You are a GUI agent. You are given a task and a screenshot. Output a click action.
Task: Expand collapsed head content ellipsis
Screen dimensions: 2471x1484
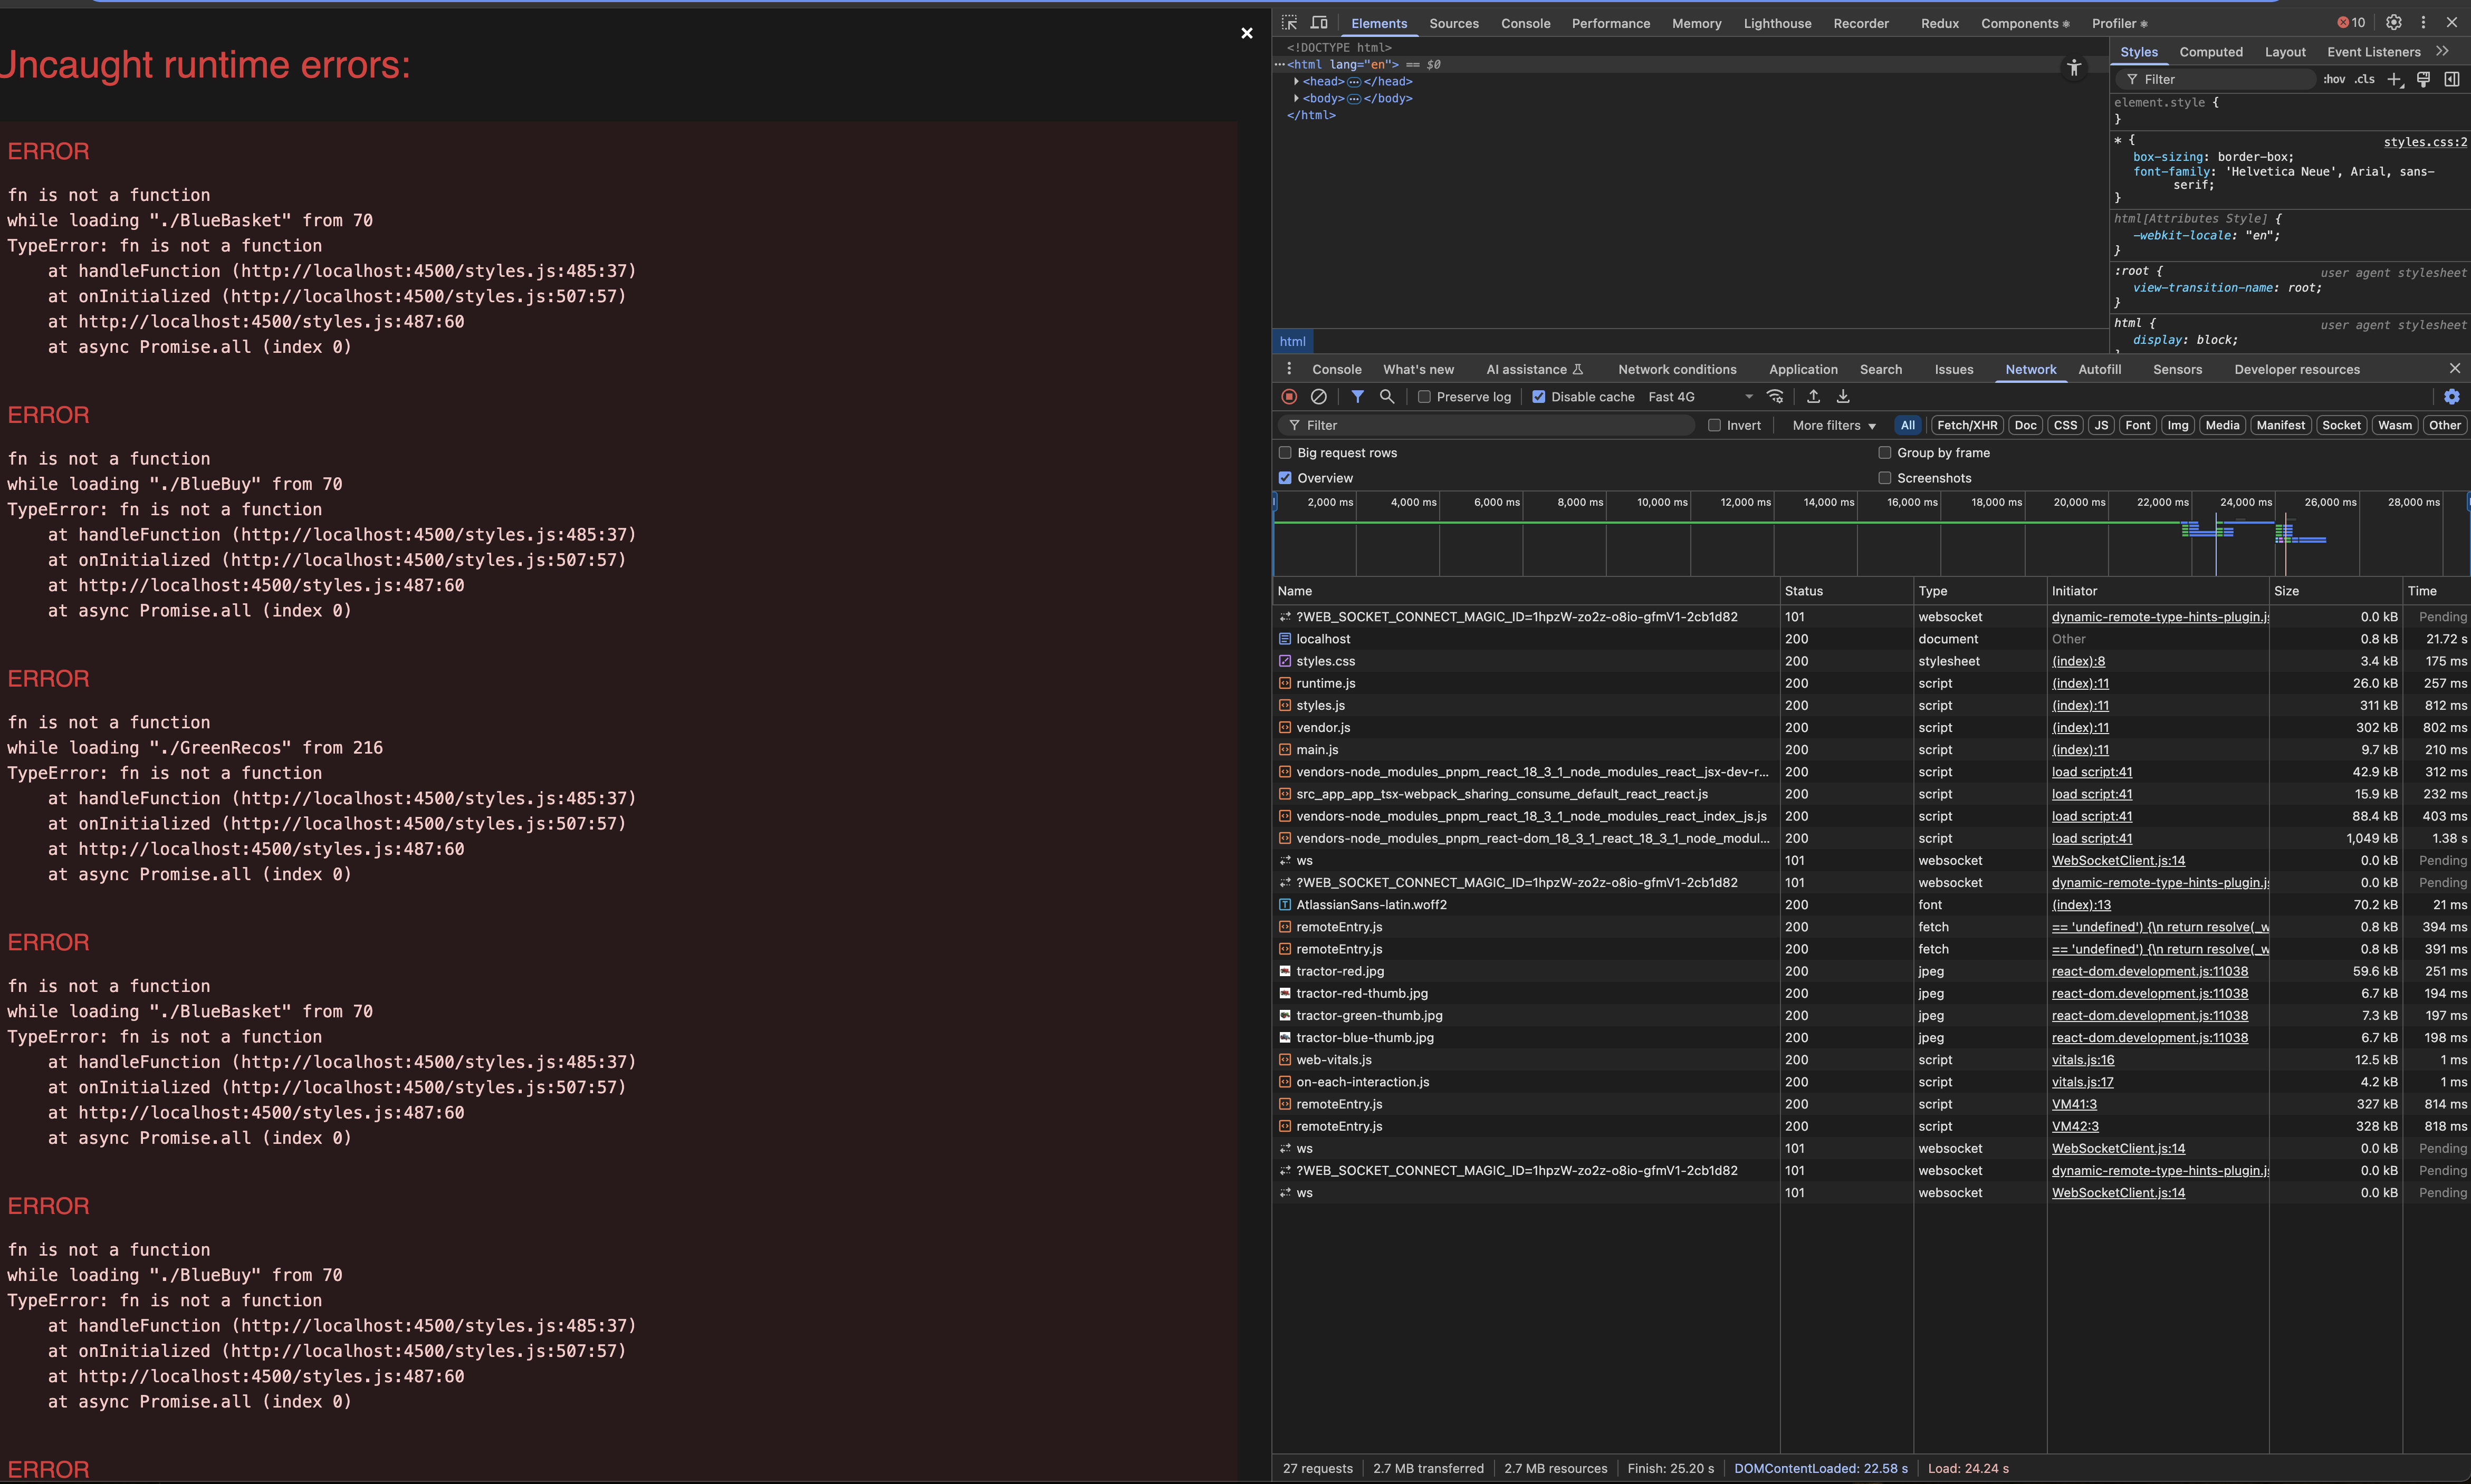point(1354,82)
